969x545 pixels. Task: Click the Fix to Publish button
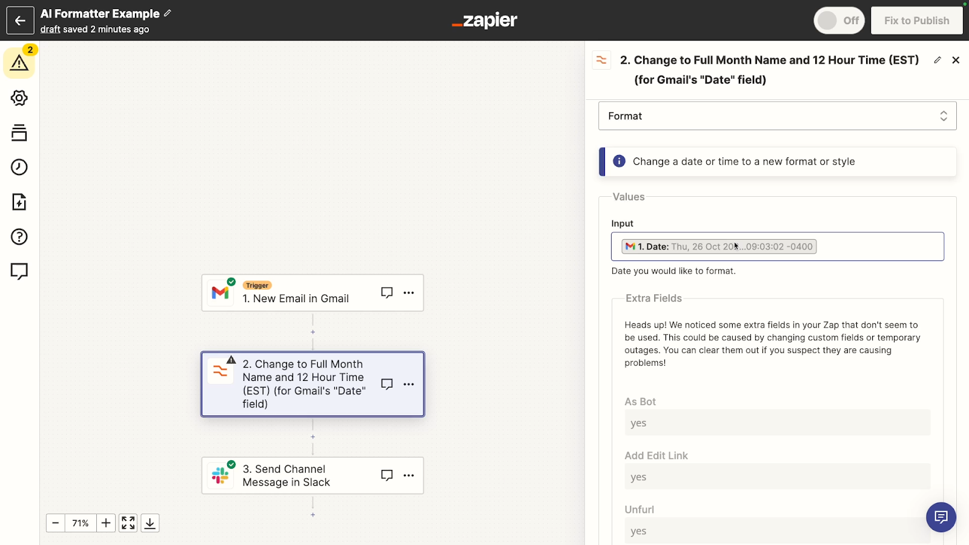pos(916,21)
